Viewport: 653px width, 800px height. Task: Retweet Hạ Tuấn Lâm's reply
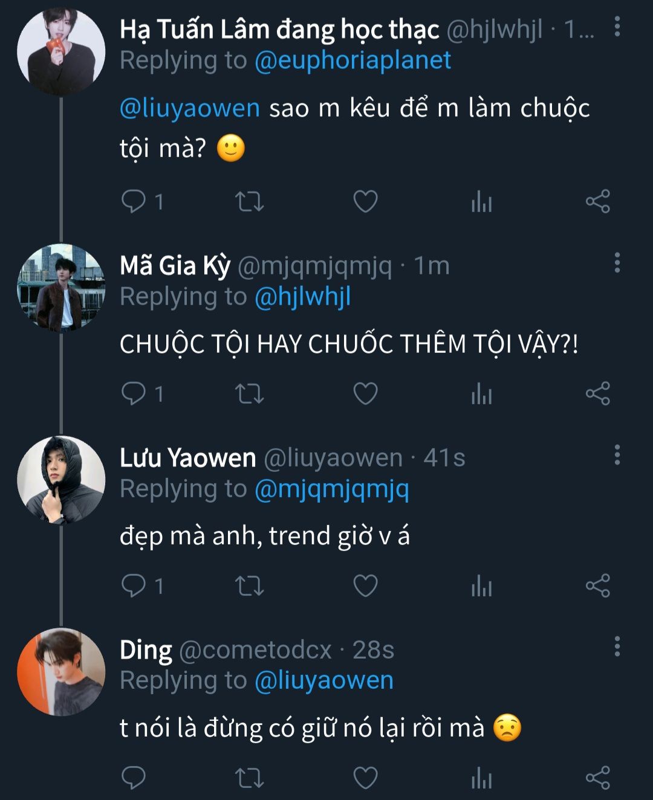point(249,201)
